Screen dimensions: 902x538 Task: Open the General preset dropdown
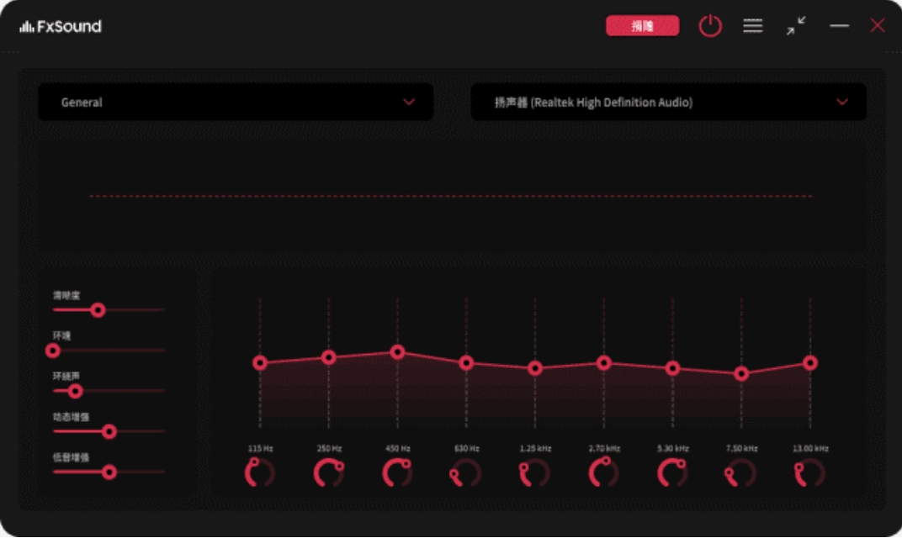coord(236,103)
